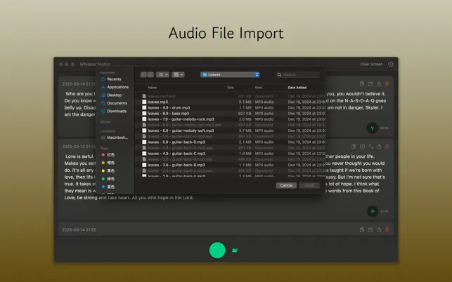Delete the 2025-03-14 21:55 note

[387, 229]
